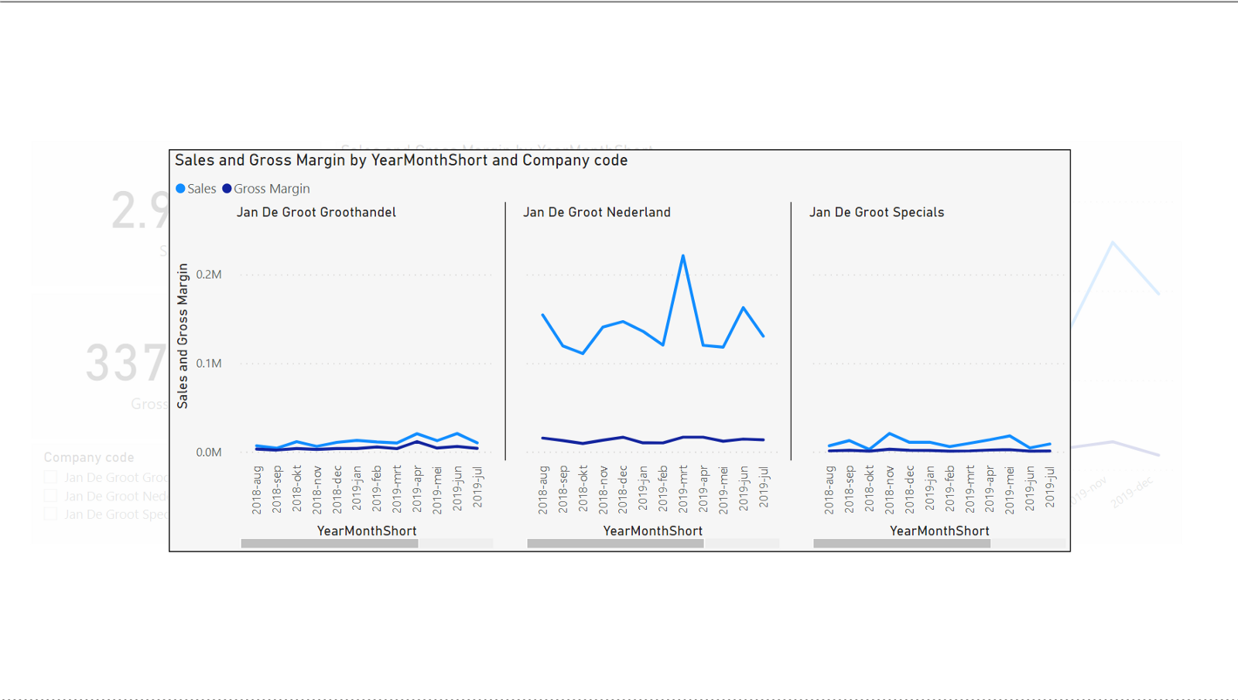Click the dark blue Gross Margin legend dot
The width and height of the screenshot is (1238, 700).
point(227,189)
